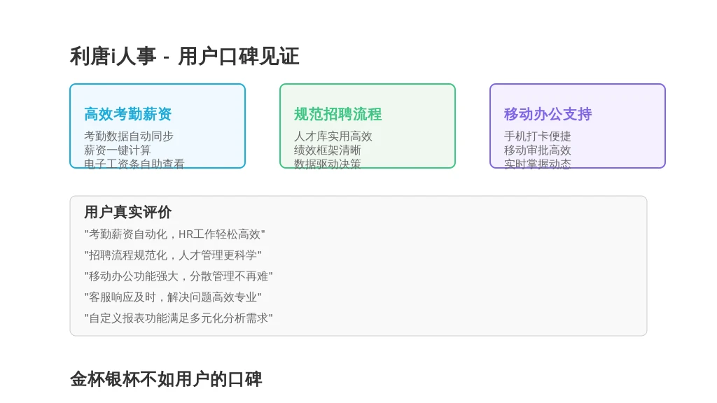
Task: Click the text 电子工资条自助查看
Action: [134, 164]
